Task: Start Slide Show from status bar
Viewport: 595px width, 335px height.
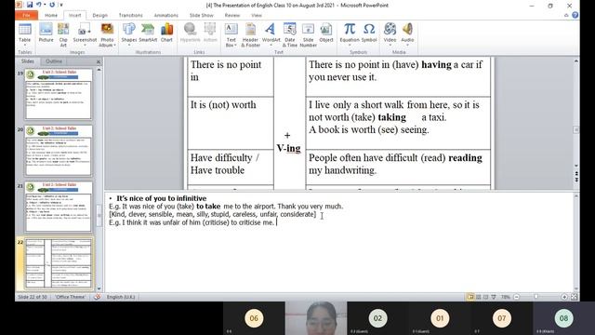Action: pos(494,297)
